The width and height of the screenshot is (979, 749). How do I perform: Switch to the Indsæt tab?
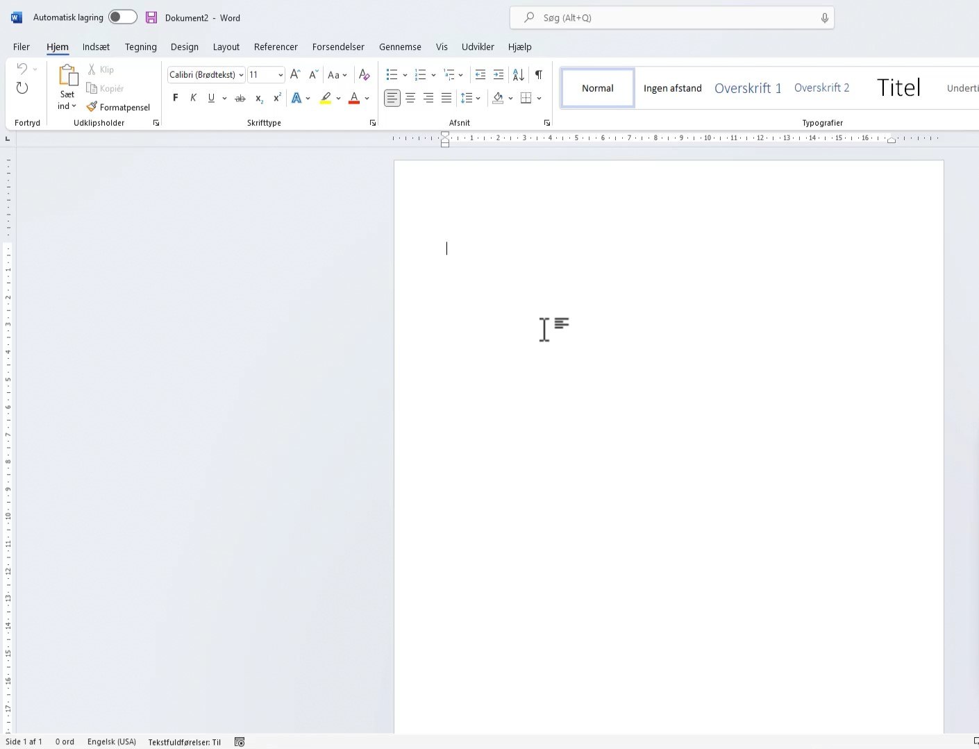click(x=96, y=47)
